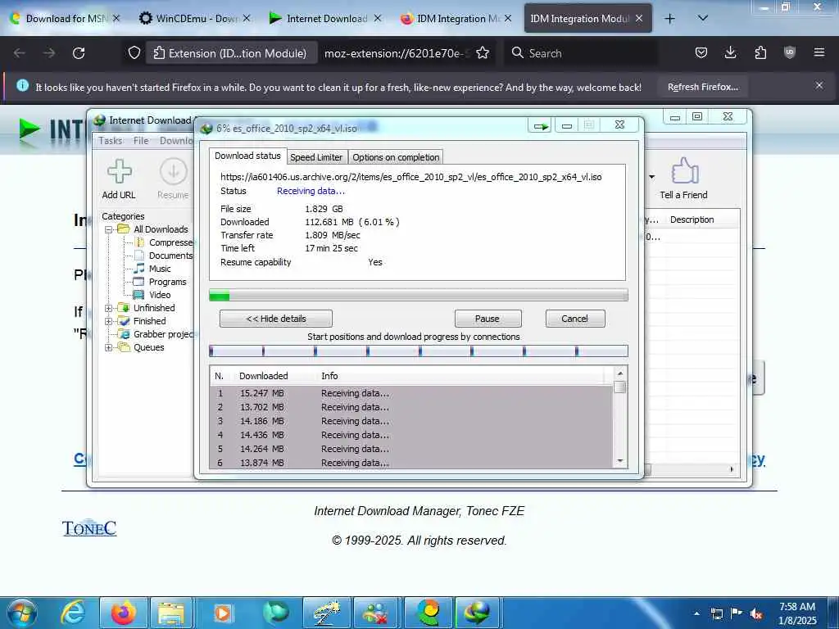Dismiss the Refresh Firefox notification bar

(819, 85)
